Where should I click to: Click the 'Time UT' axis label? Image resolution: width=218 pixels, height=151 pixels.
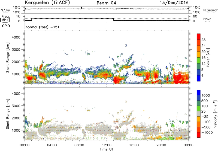point(107,149)
